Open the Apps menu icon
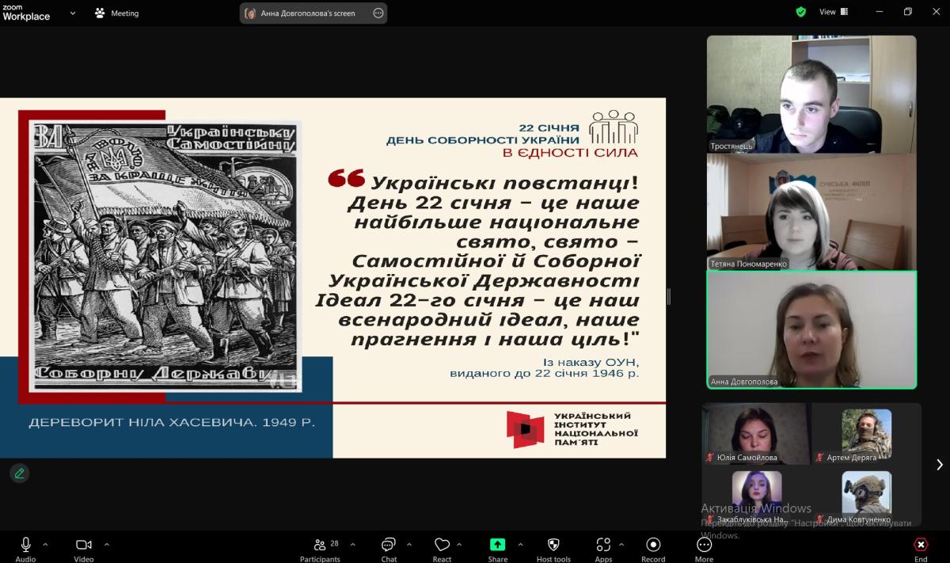Image resolution: width=950 pixels, height=563 pixels. pos(603,546)
